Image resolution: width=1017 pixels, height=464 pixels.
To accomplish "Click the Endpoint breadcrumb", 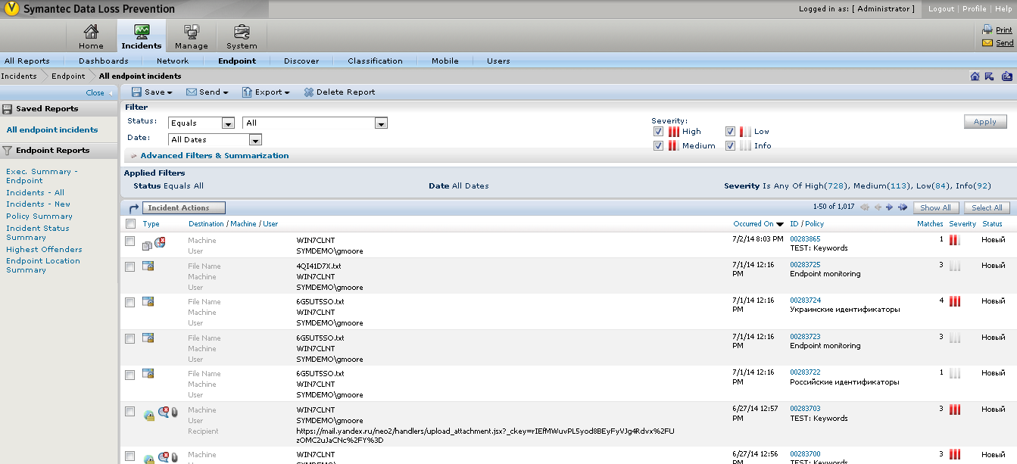I will click(x=68, y=76).
